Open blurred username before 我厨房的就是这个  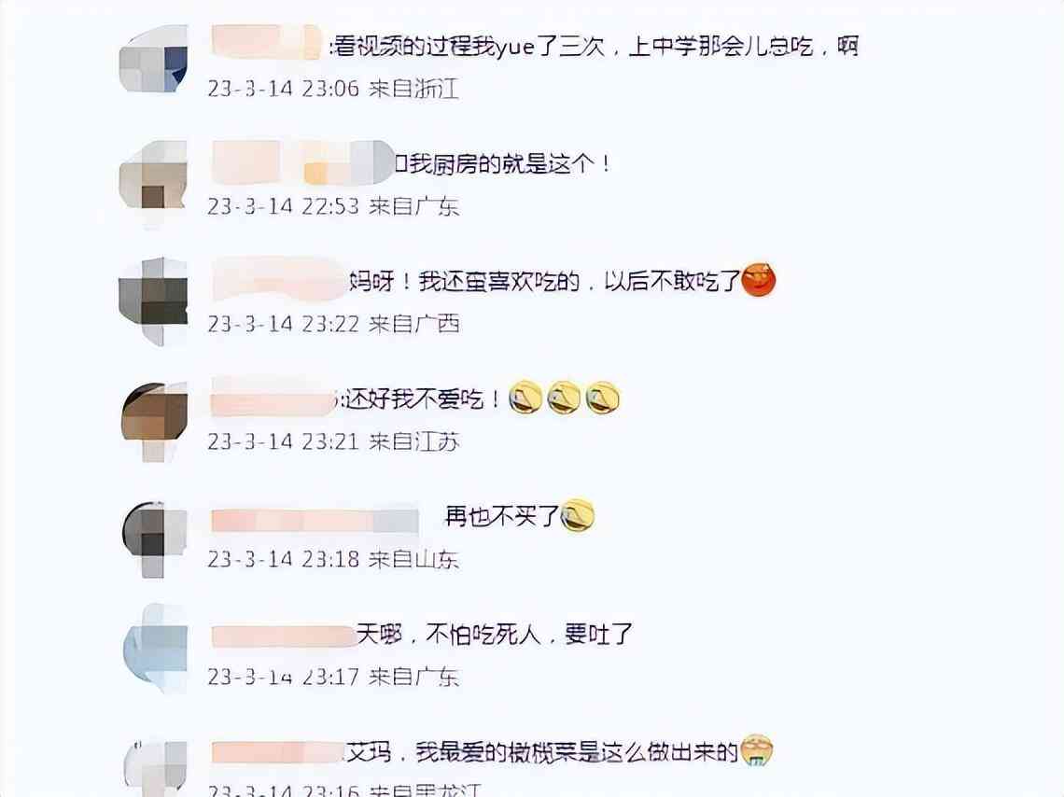[x=302, y=162]
